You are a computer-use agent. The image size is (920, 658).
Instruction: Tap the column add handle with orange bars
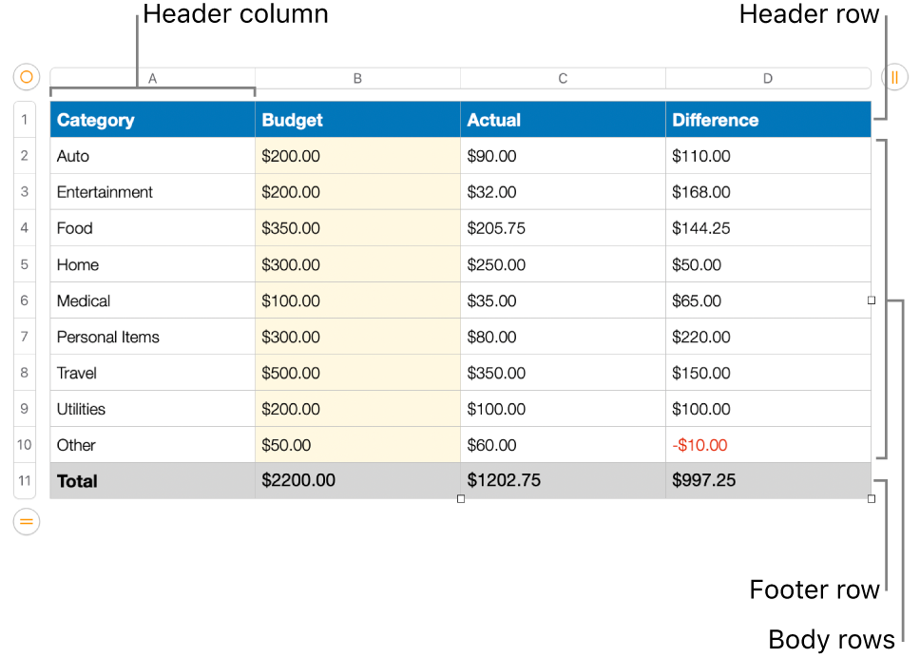pos(893,77)
